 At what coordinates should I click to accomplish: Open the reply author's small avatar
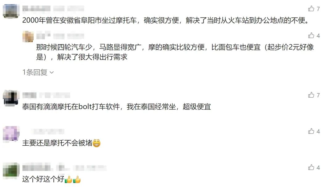click(28, 37)
